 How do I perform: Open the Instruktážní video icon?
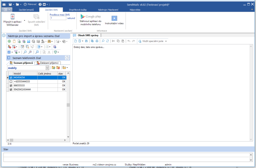tap(114, 18)
